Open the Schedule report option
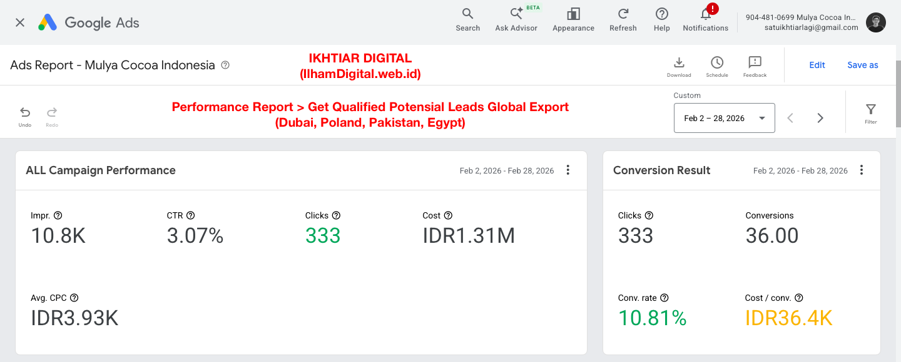Screen dimensions: 901x362 pos(717,66)
